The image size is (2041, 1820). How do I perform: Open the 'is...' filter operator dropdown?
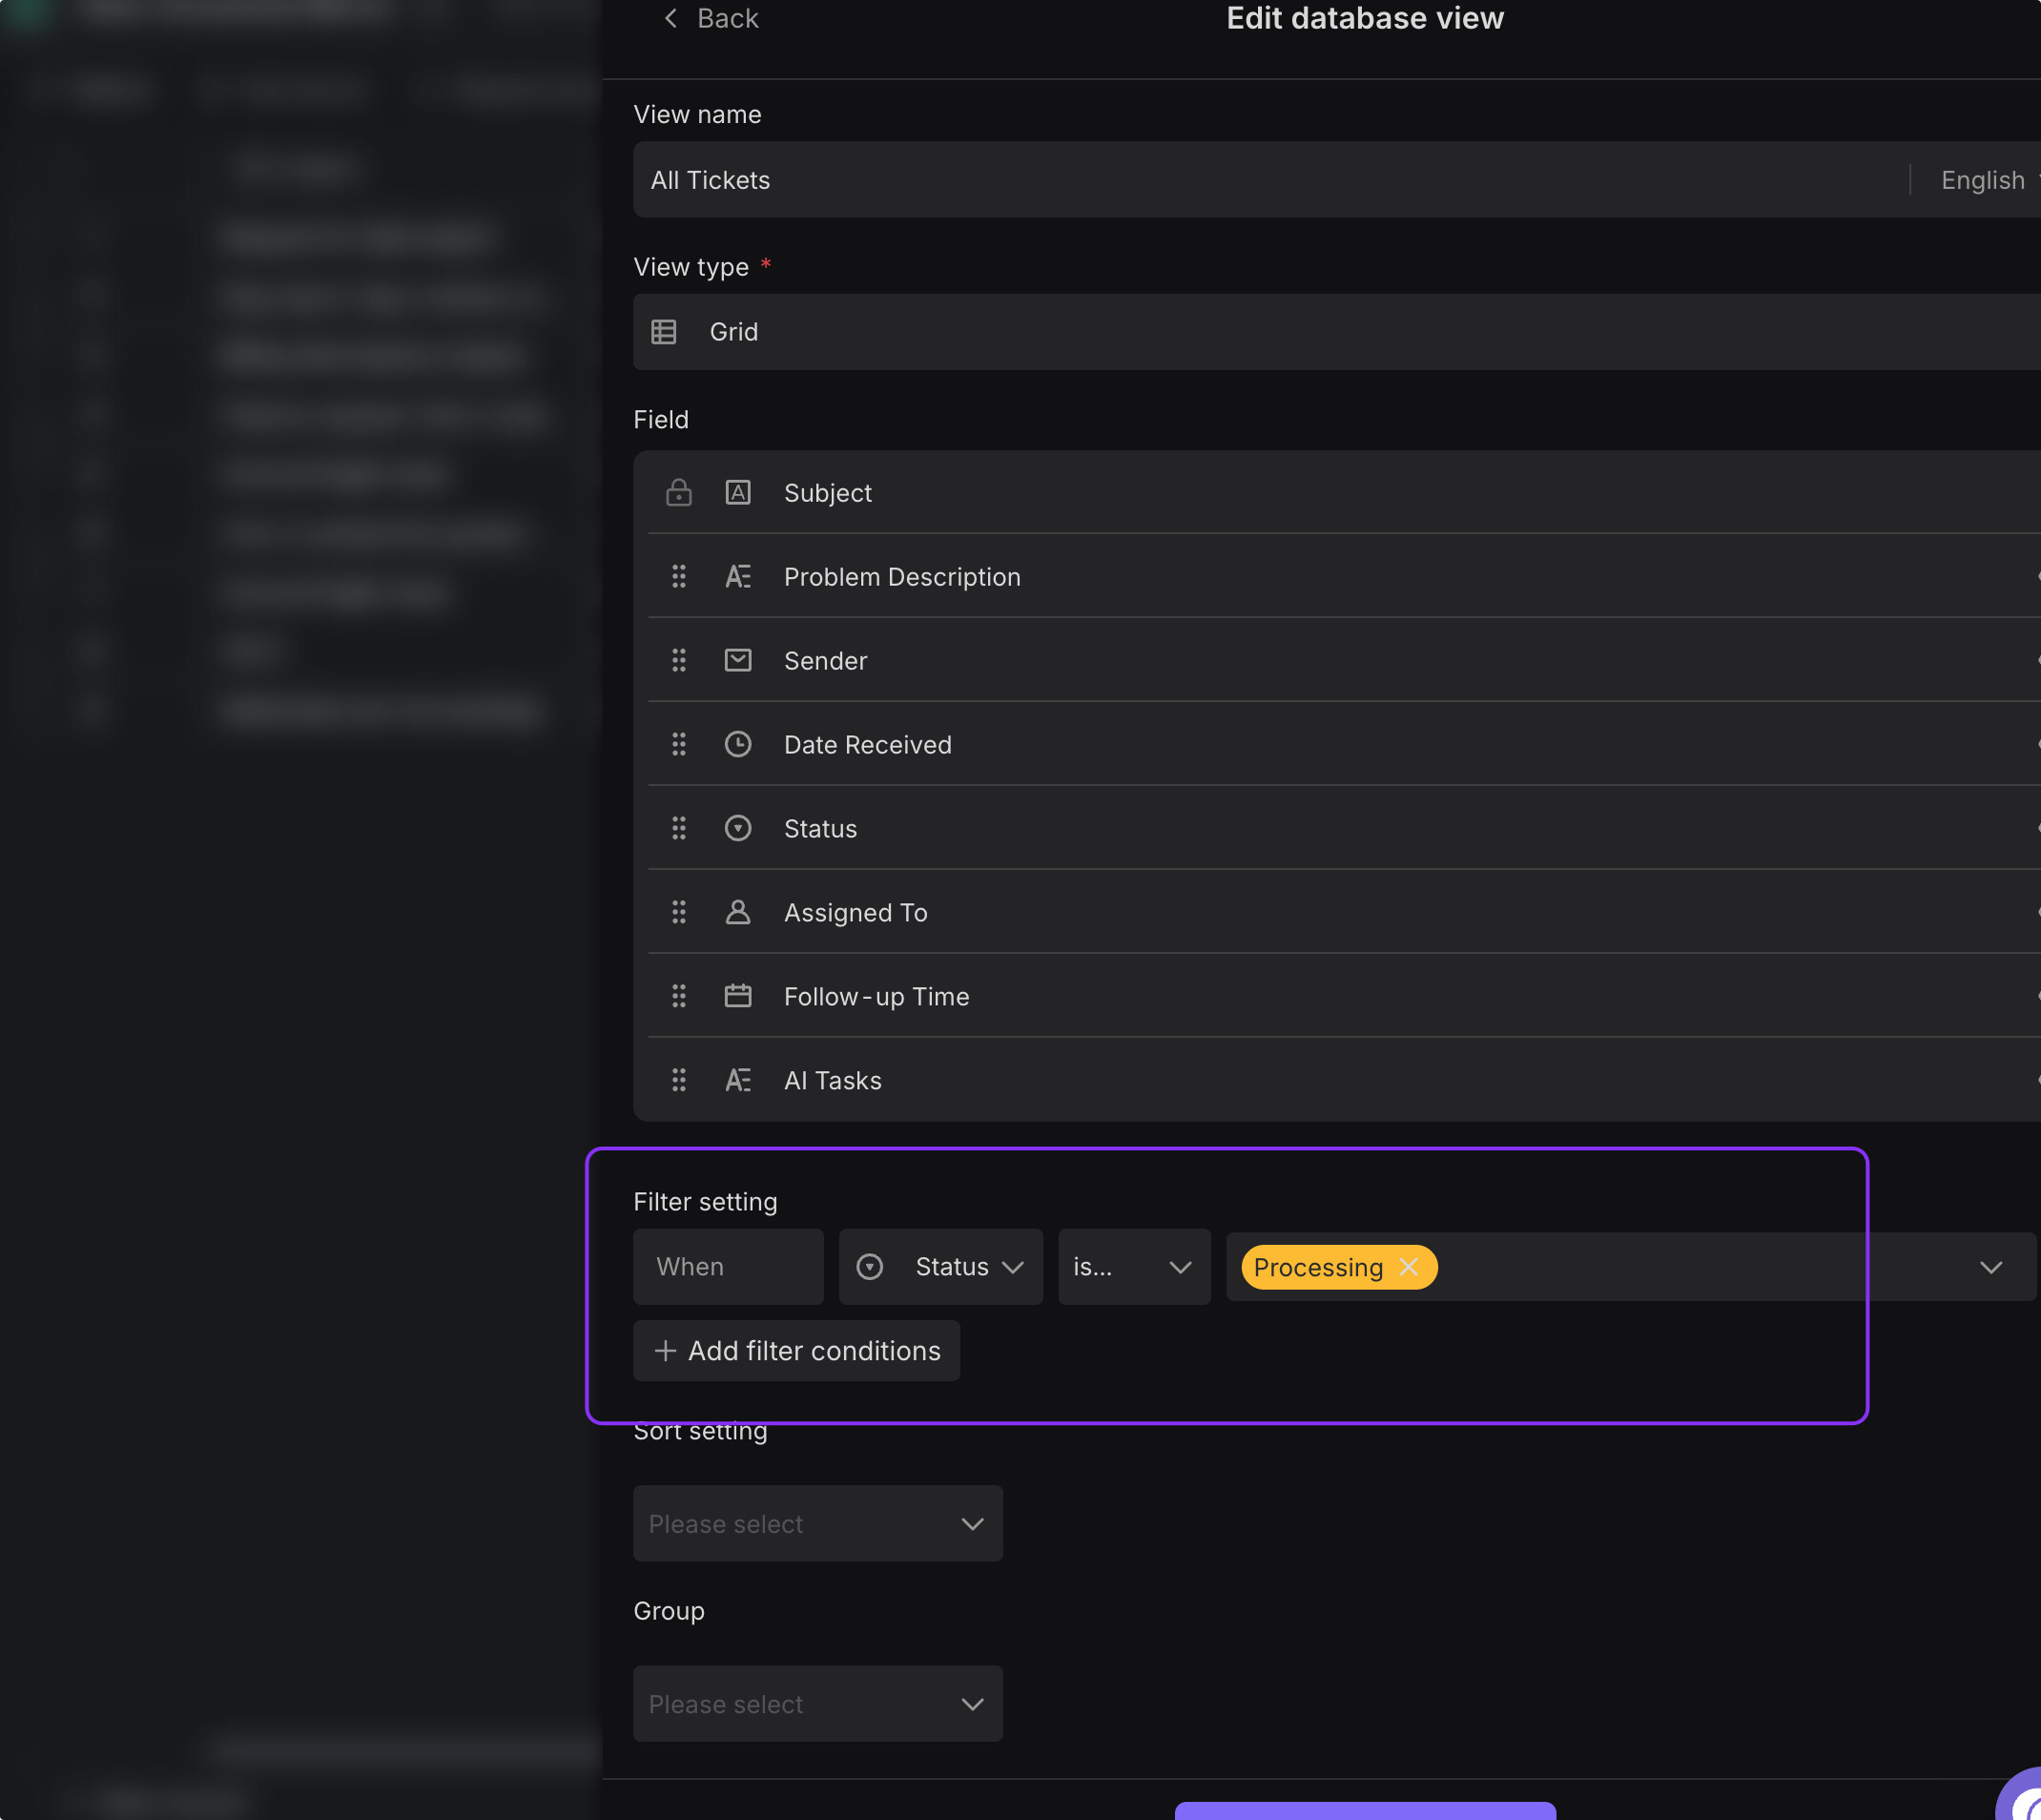[x=1135, y=1268]
